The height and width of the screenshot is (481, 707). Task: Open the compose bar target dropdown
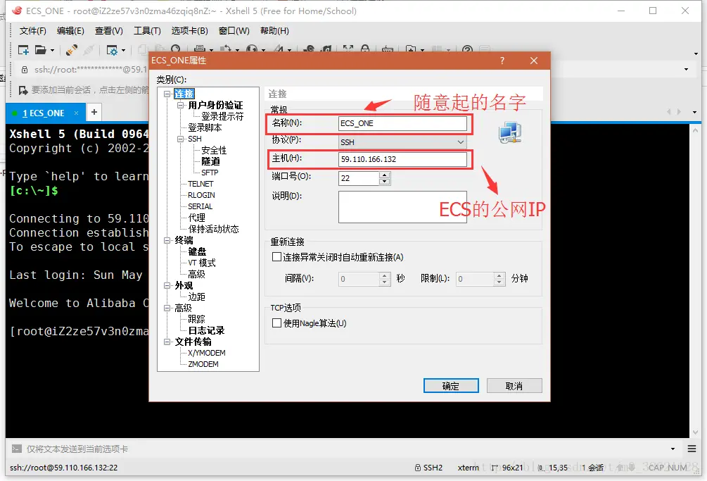673,449
